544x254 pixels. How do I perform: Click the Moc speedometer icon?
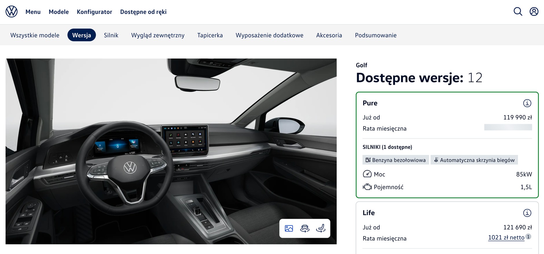[367, 174]
